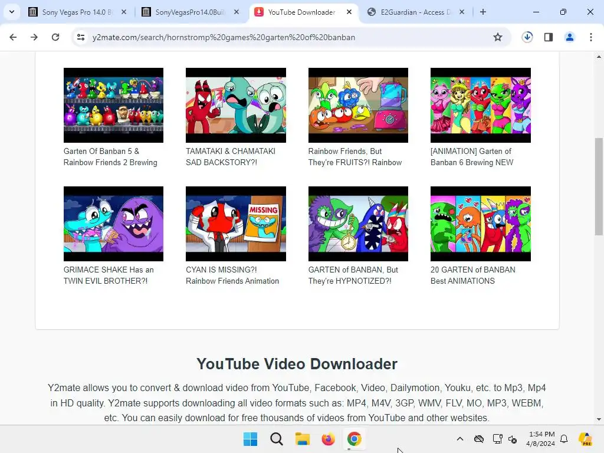This screenshot has width=604, height=453.
Task: Open the Chrome three-dot menu
Action: click(x=591, y=37)
